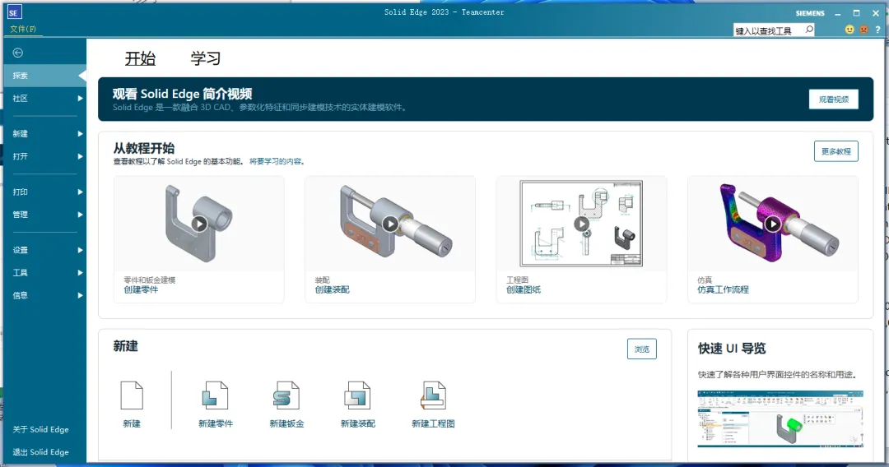Click the 打印 sidebar label

pos(21,192)
